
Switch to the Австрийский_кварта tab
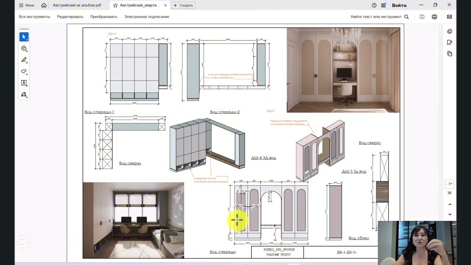pyautogui.click(x=140, y=5)
